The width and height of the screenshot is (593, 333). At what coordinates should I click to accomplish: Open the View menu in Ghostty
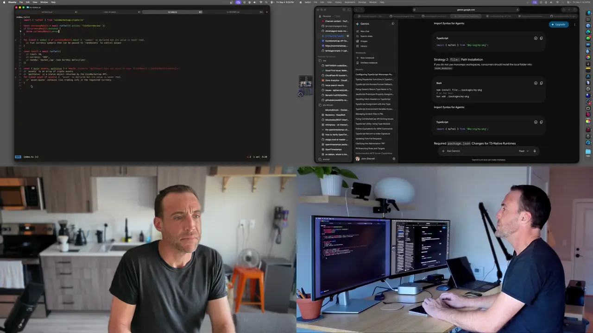pos(35,2)
